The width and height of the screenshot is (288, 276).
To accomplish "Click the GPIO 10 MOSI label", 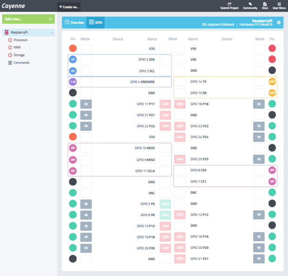I will coord(145,148).
